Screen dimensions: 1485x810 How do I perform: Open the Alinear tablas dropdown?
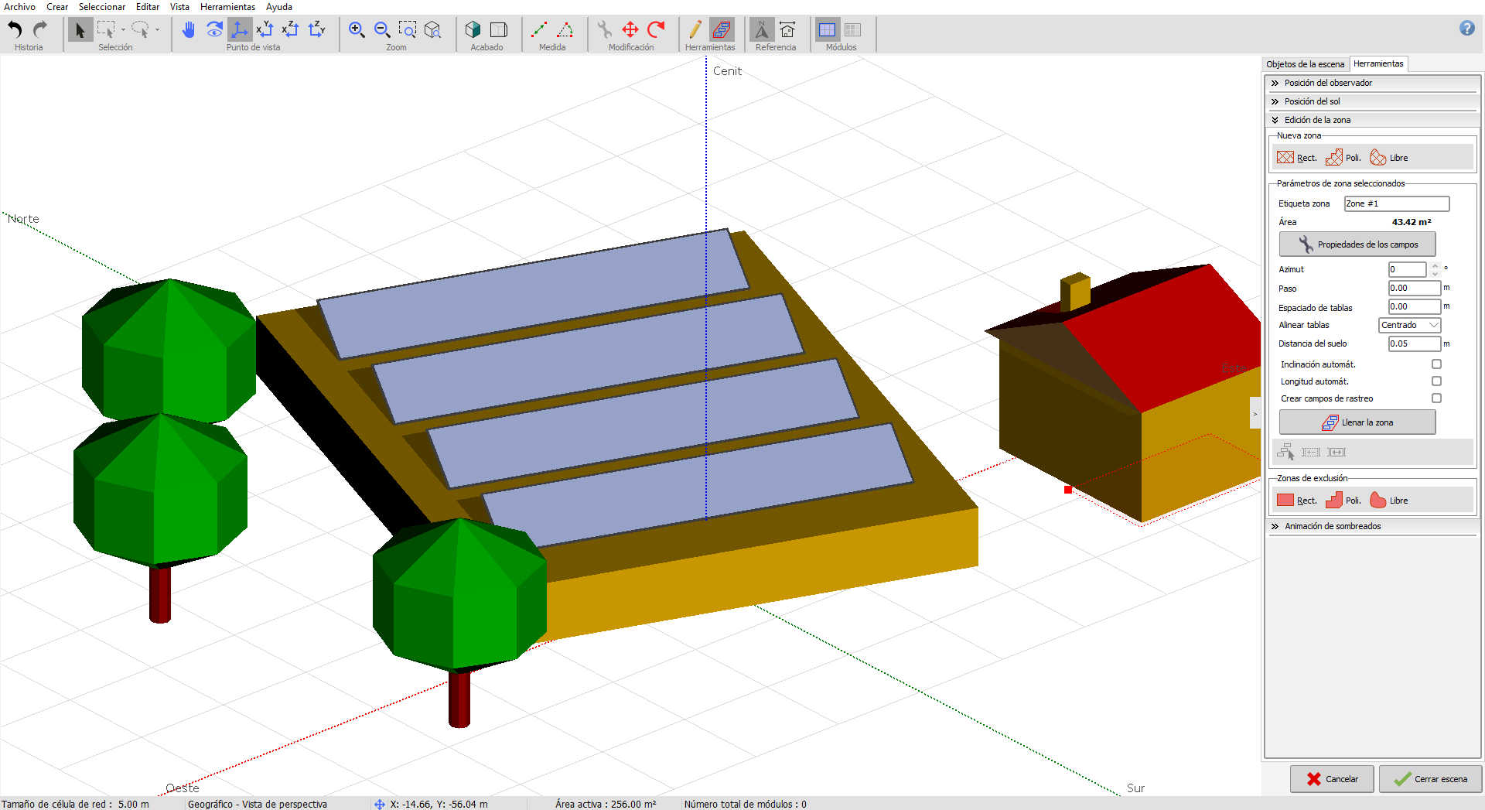tap(1409, 325)
